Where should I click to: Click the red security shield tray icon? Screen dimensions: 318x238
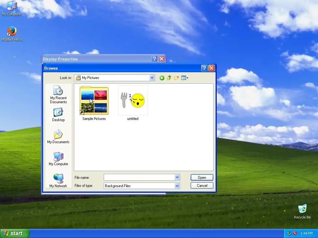[x=295, y=234]
